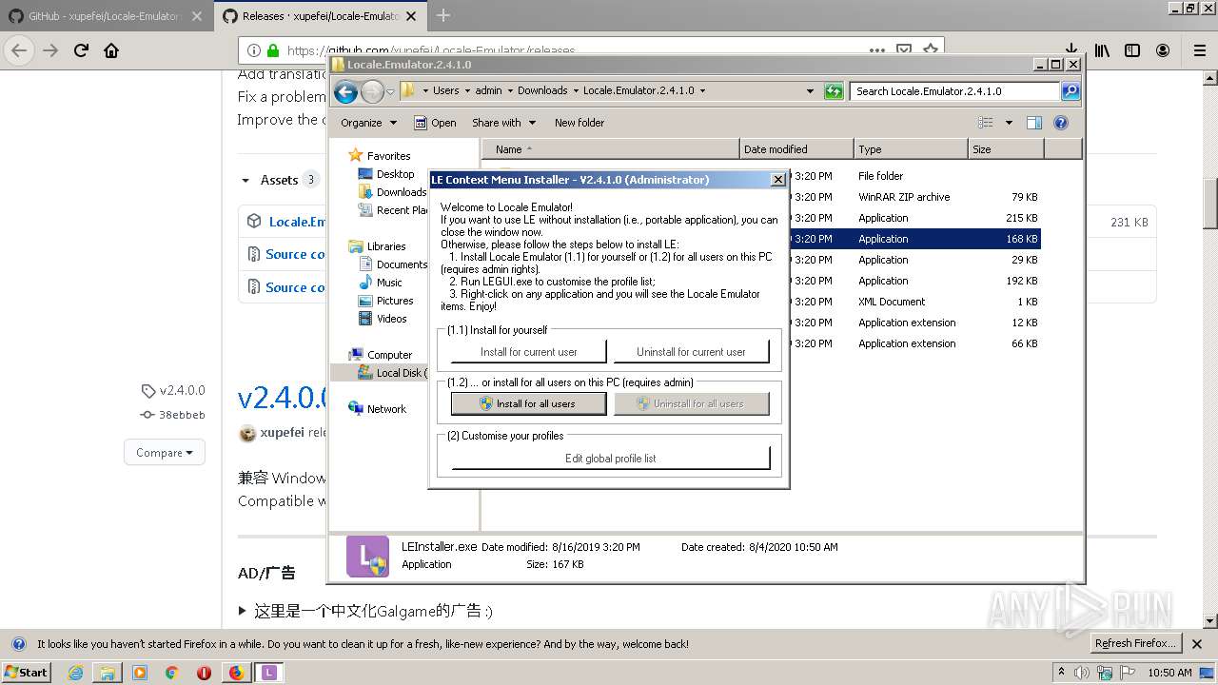Close LE Context Menu Installer dialog
Viewport: 1218px width, 685px height.
pyautogui.click(x=777, y=179)
